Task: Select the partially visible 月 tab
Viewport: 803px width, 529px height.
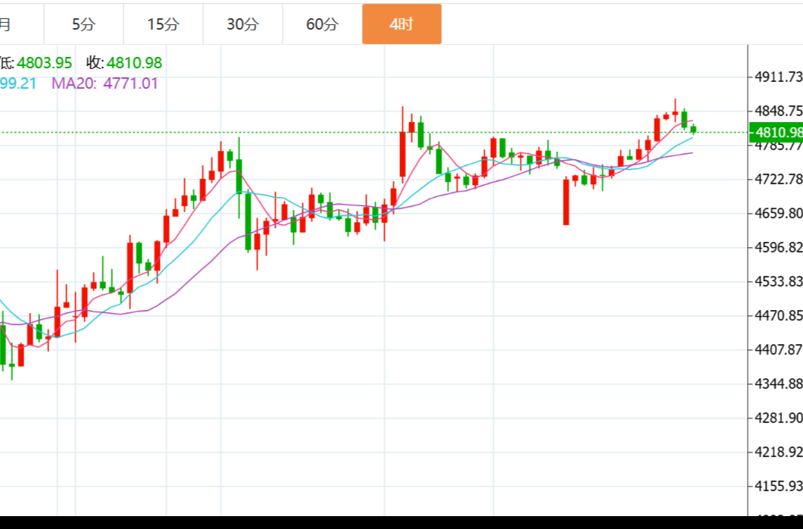Action: [x=6, y=24]
